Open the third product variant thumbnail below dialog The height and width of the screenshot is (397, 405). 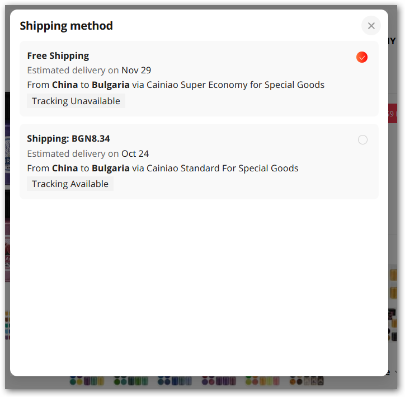pyautogui.click(x=175, y=381)
